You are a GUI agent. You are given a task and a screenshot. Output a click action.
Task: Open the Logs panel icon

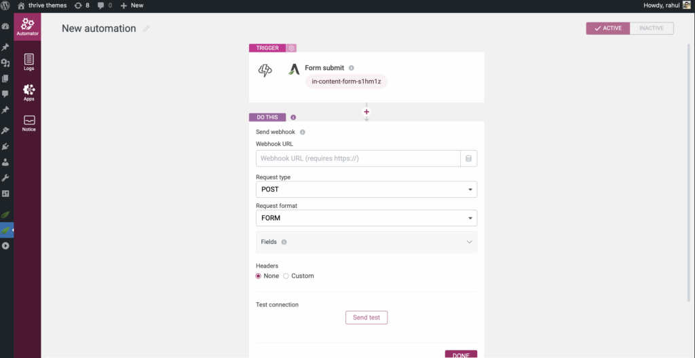coord(28,62)
